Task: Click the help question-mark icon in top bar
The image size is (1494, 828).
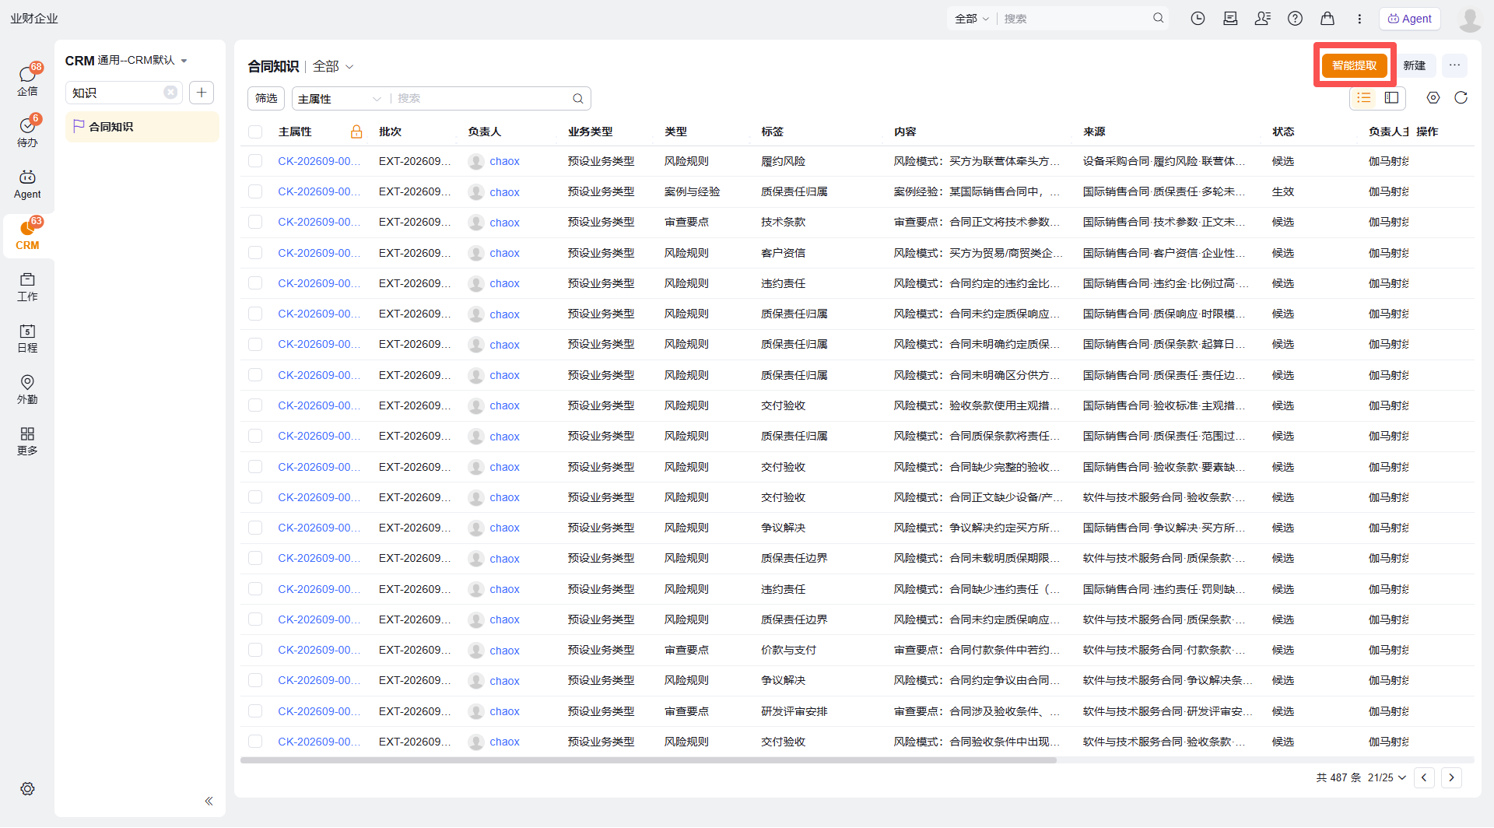Action: coord(1295,19)
